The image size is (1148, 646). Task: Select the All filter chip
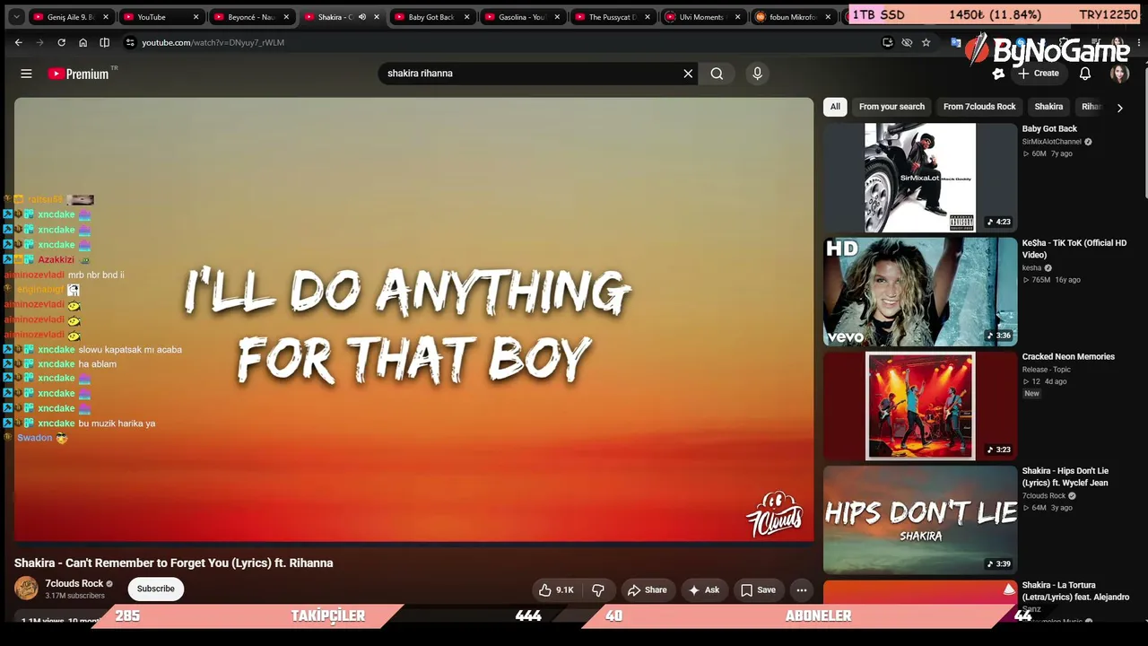[x=835, y=107]
